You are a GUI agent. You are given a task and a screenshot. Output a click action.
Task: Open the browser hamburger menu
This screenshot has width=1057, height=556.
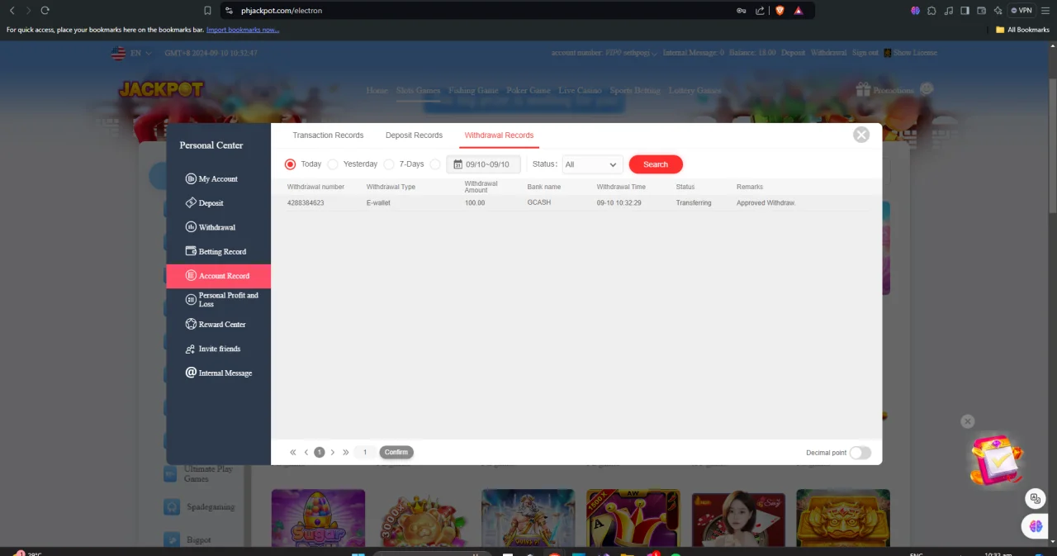[x=1045, y=11]
